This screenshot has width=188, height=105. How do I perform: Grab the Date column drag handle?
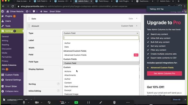pos(29,19)
